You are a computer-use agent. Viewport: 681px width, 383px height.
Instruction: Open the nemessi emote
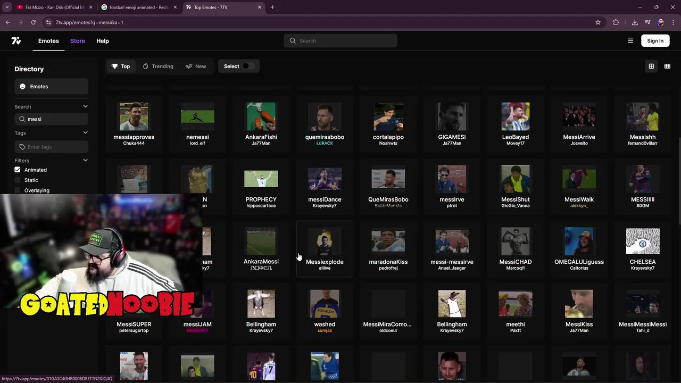pyautogui.click(x=197, y=124)
